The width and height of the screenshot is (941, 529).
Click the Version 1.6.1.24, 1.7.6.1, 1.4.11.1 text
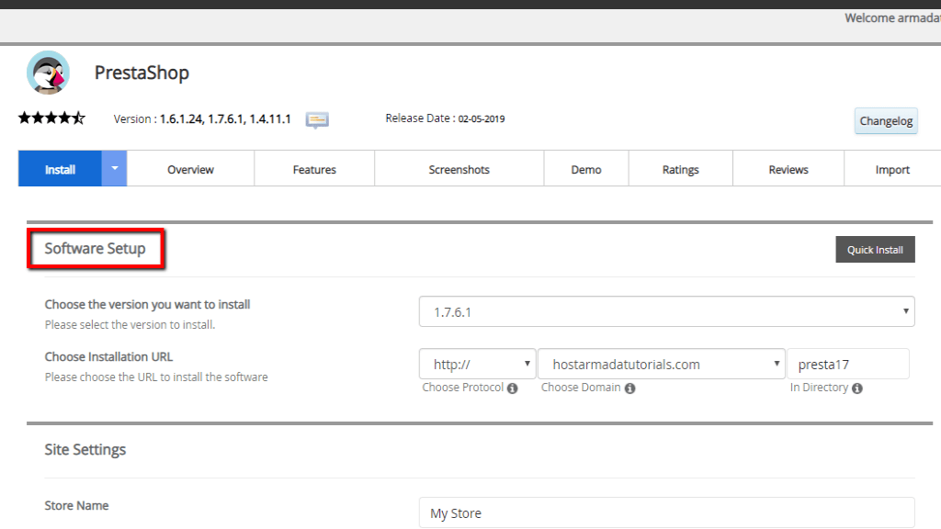[202, 118]
